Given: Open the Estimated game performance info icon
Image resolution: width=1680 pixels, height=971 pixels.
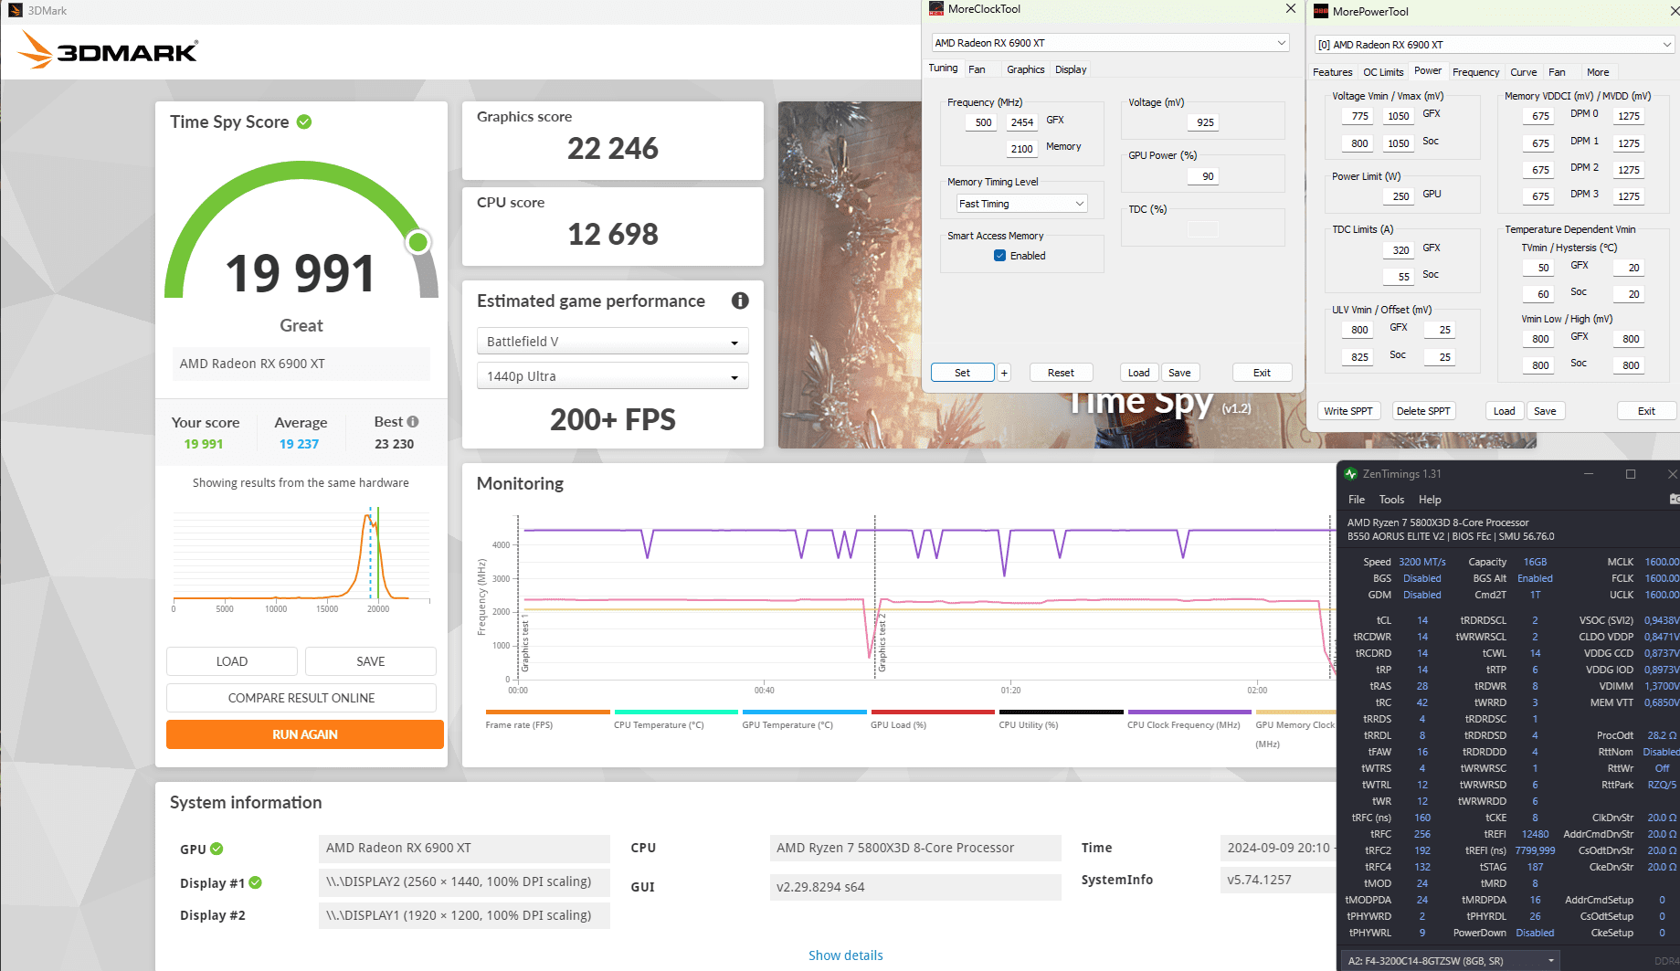Looking at the screenshot, I should (x=740, y=301).
